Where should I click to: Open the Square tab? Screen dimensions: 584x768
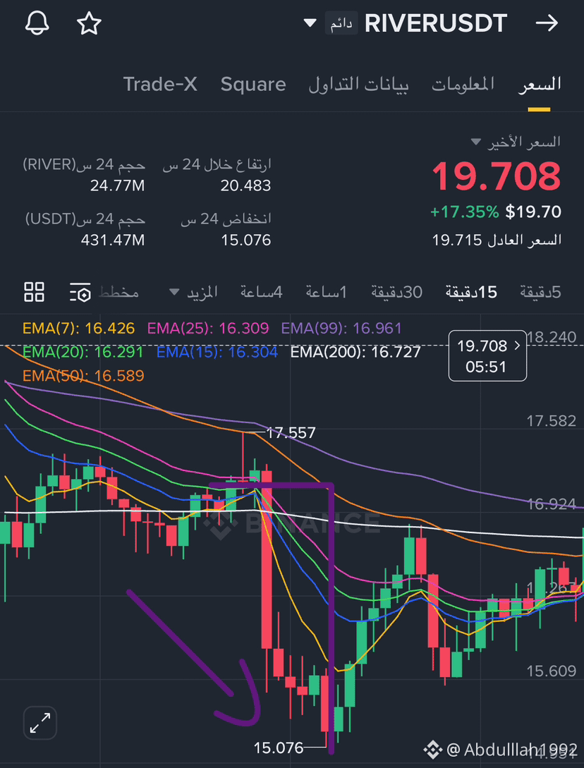253,84
